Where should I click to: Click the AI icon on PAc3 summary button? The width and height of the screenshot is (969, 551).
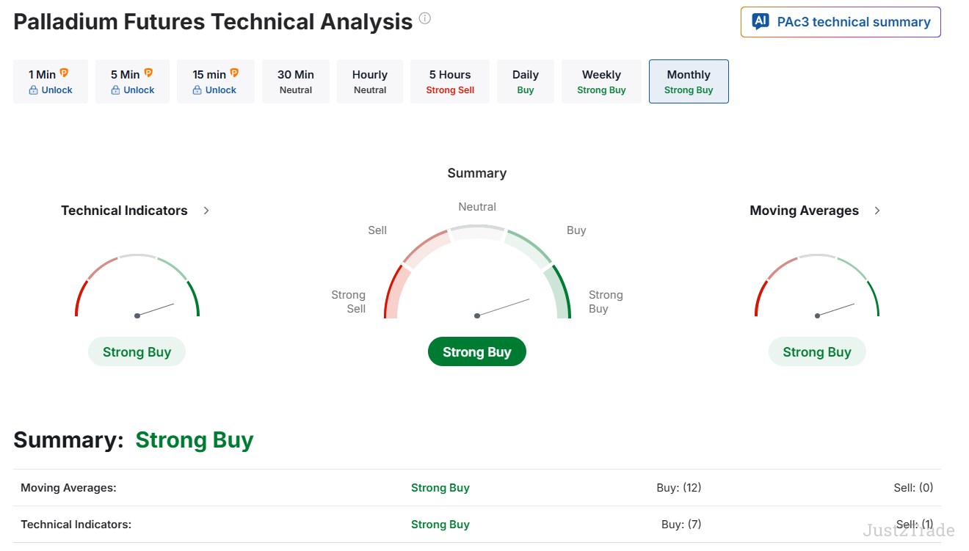[x=759, y=22]
